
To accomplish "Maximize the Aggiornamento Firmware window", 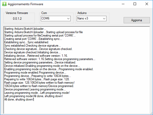I will click(x=135, y=4).
